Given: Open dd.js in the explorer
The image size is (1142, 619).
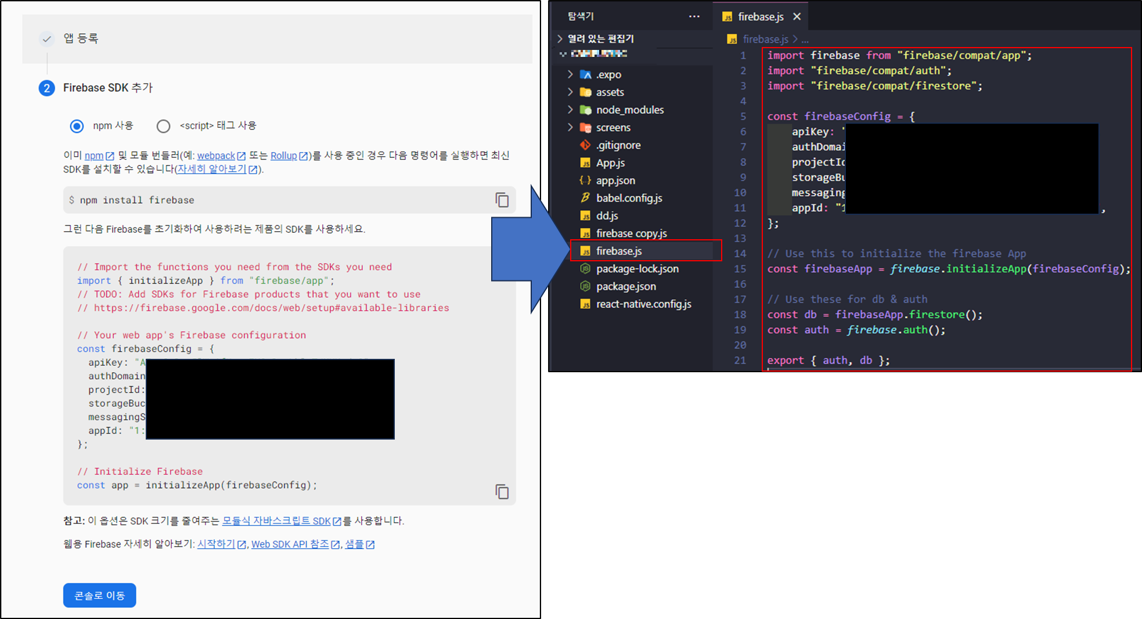Looking at the screenshot, I should tap(607, 215).
